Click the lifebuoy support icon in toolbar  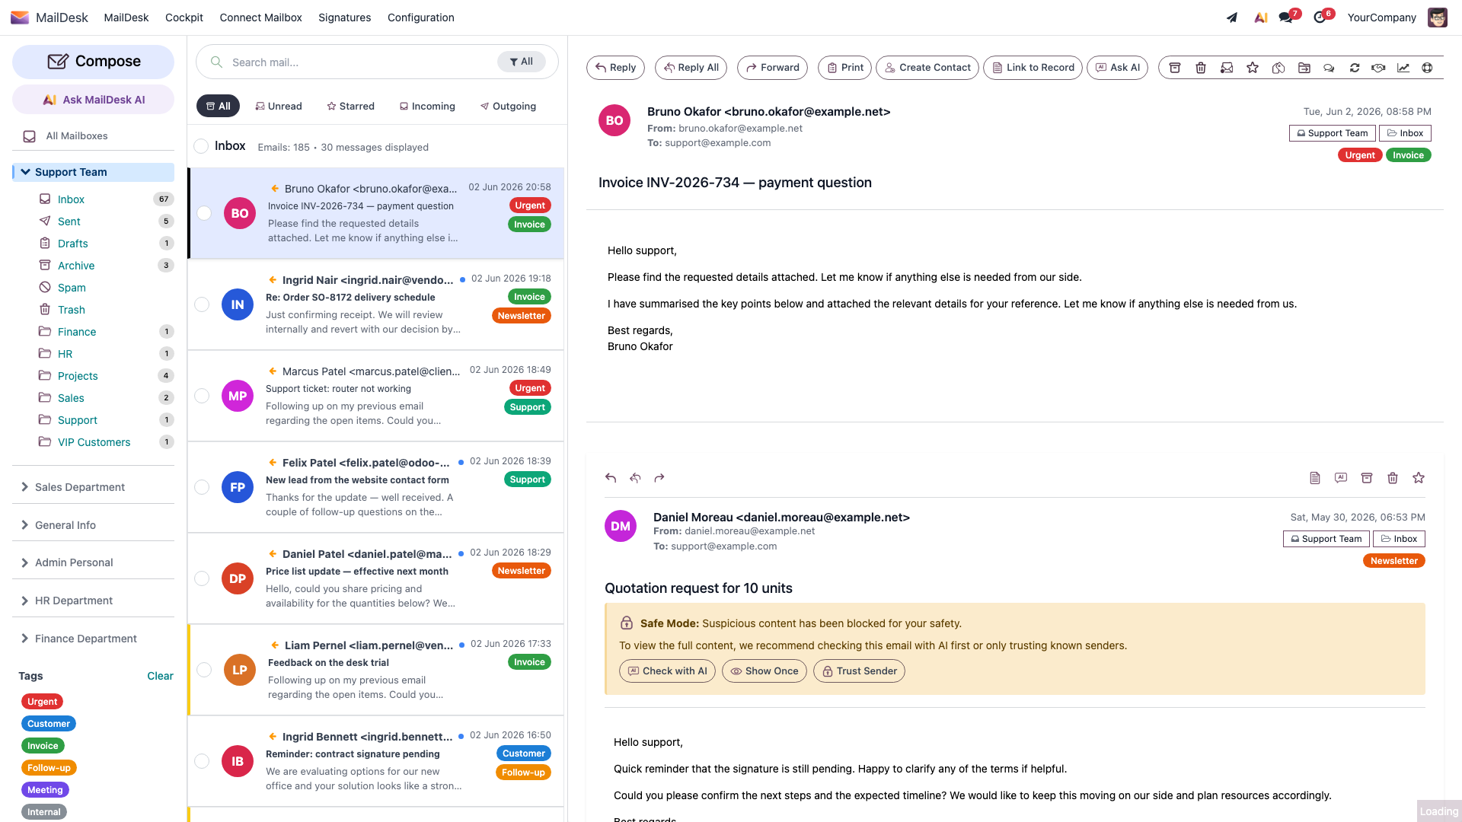(1427, 68)
